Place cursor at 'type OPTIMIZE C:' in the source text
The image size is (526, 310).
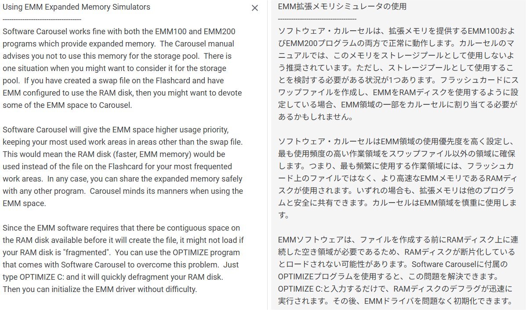point(33,277)
